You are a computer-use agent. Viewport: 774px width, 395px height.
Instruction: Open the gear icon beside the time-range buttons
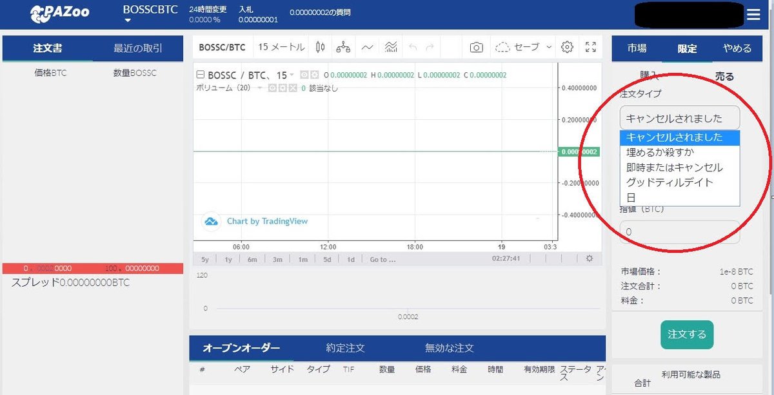(x=589, y=258)
